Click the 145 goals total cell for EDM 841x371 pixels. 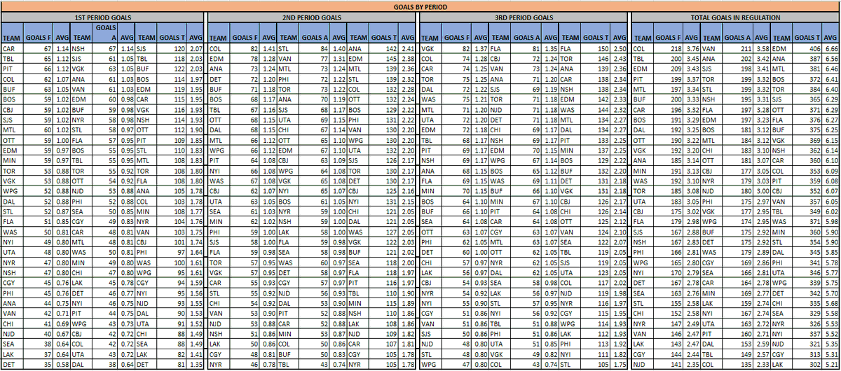point(383,59)
